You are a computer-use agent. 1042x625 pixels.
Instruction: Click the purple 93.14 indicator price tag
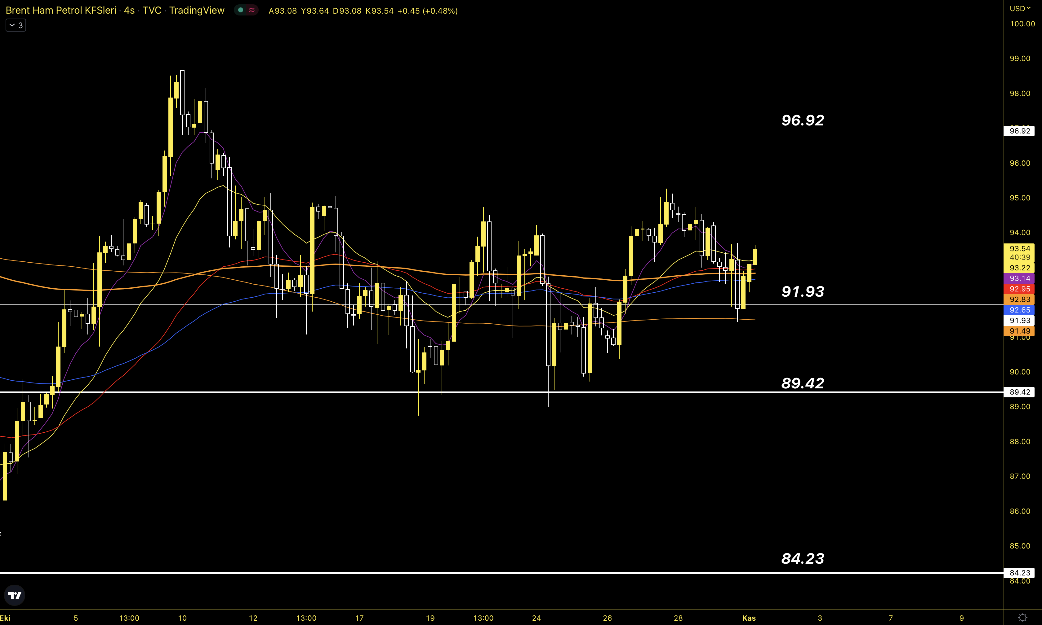tap(1019, 278)
